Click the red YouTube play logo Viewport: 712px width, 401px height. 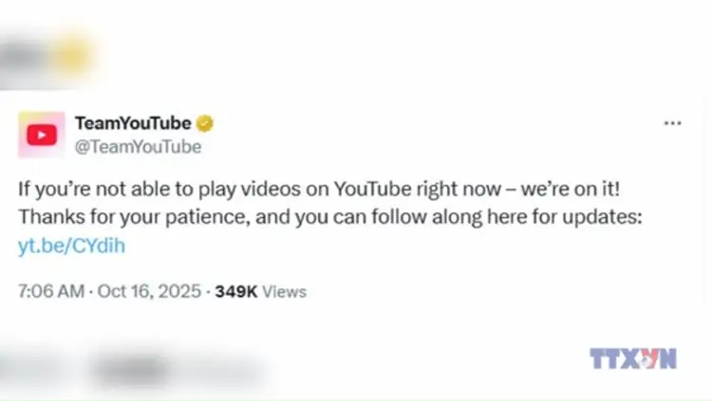point(42,136)
